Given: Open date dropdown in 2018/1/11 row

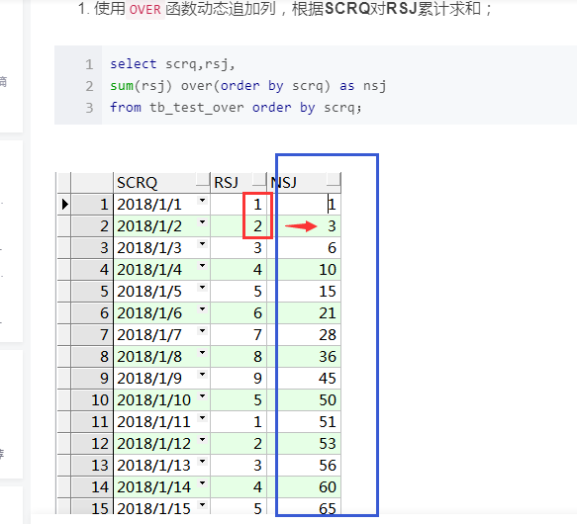Looking at the screenshot, I should click(x=202, y=418).
